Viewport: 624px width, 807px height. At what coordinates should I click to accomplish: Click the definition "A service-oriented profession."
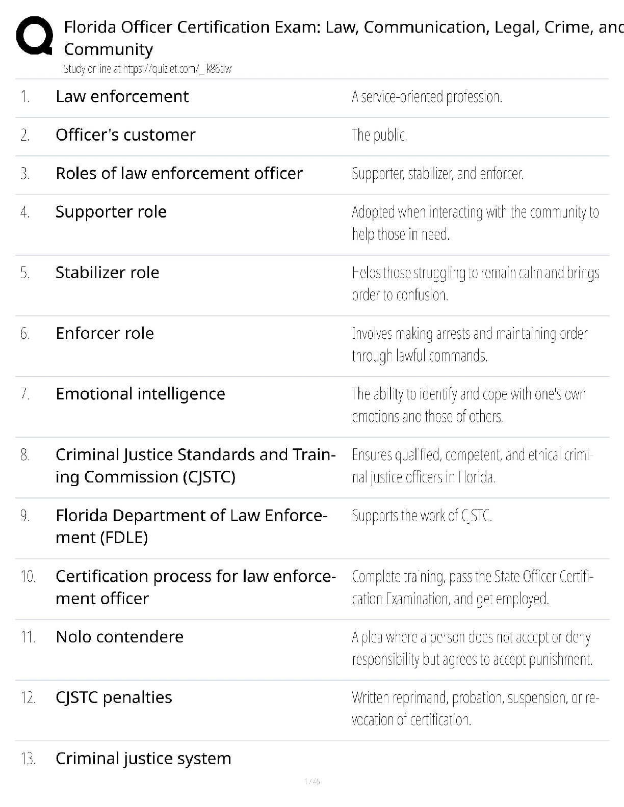(x=427, y=97)
